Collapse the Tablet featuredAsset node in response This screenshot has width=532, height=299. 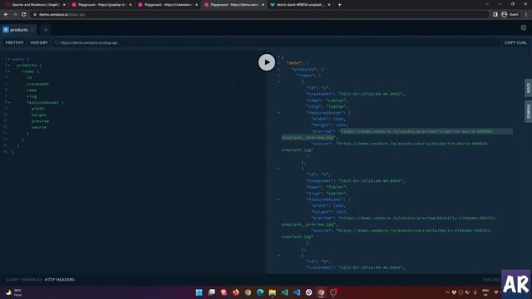pyautogui.click(x=278, y=199)
